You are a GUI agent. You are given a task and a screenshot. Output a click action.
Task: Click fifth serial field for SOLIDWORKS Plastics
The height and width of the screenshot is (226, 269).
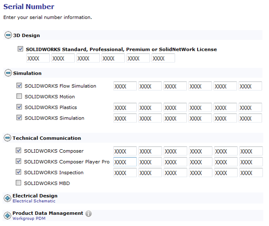point(225,107)
